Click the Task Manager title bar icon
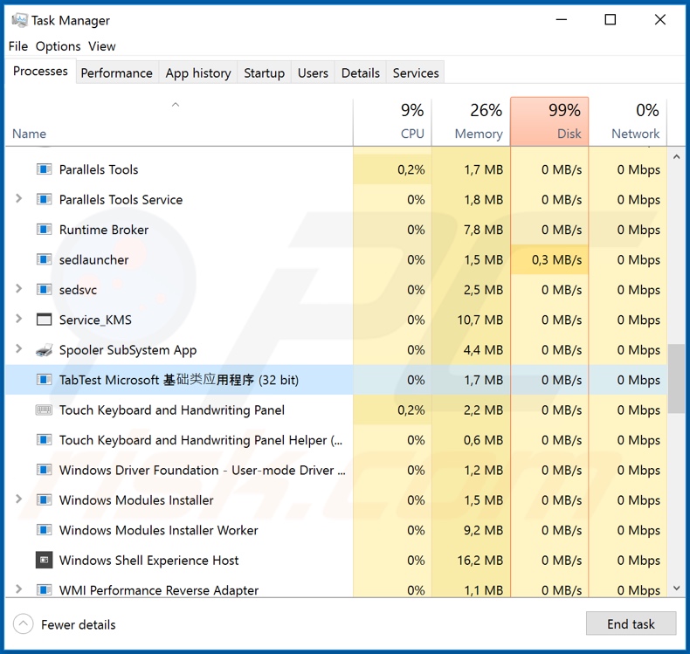This screenshot has height=654, width=690. click(19, 20)
